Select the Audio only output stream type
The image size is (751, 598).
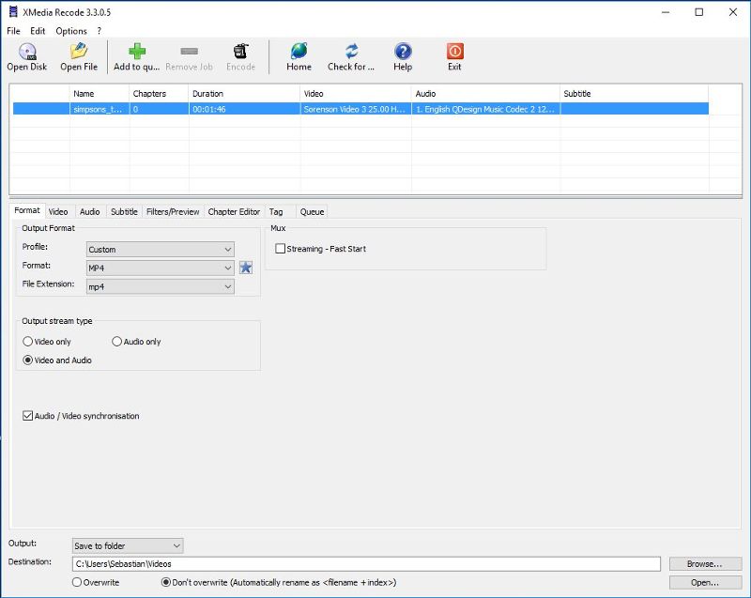click(116, 341)
